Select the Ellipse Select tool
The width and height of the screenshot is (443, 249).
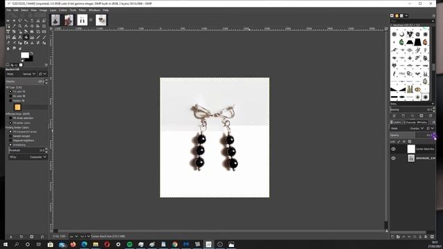point(14,20)
